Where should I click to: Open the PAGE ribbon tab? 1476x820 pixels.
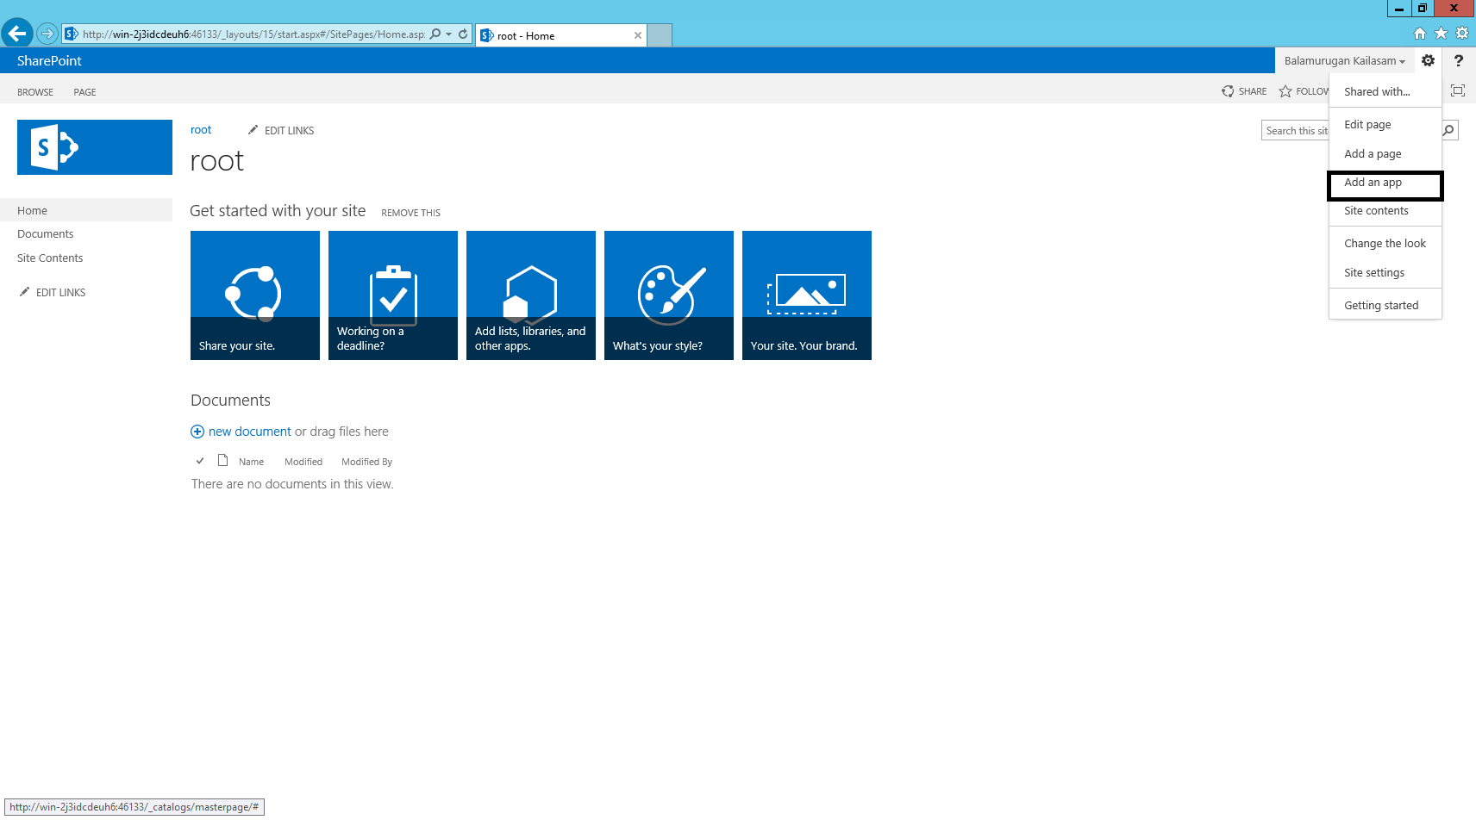84,92
